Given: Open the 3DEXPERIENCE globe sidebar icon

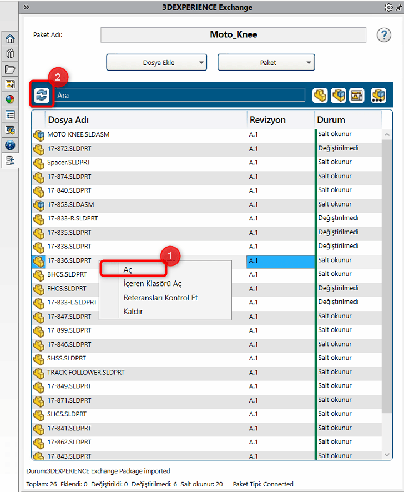Looking at the screenshot, I should tap(10, 145).
